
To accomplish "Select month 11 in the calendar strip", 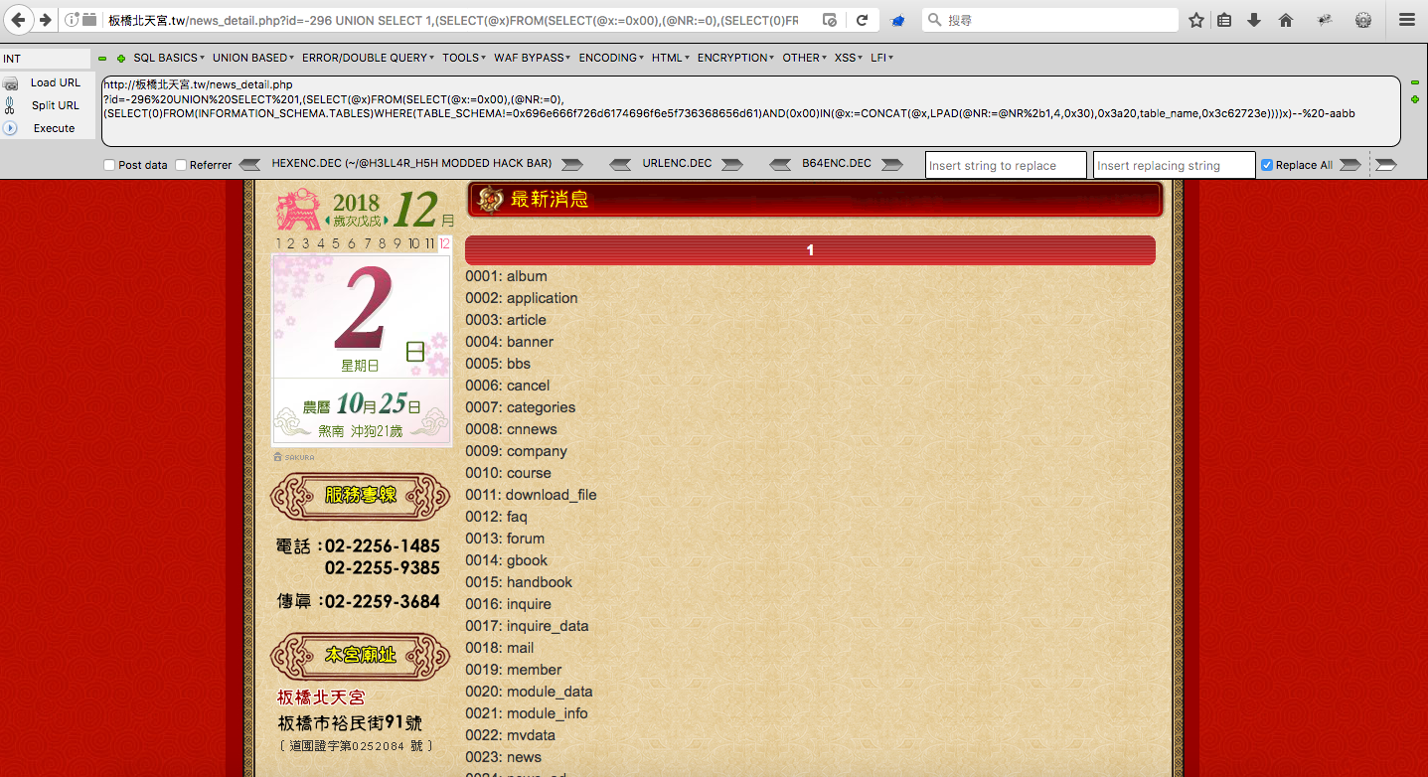I will (429, 243).
